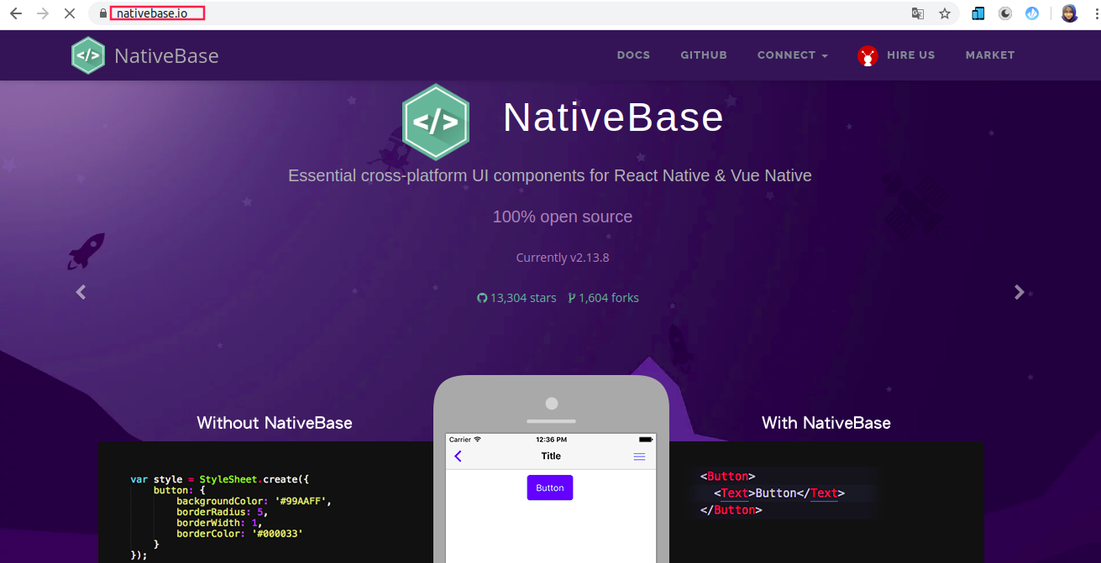Stop page loading with the X button
Viewport: 1101px width, 563px height.
70,13
